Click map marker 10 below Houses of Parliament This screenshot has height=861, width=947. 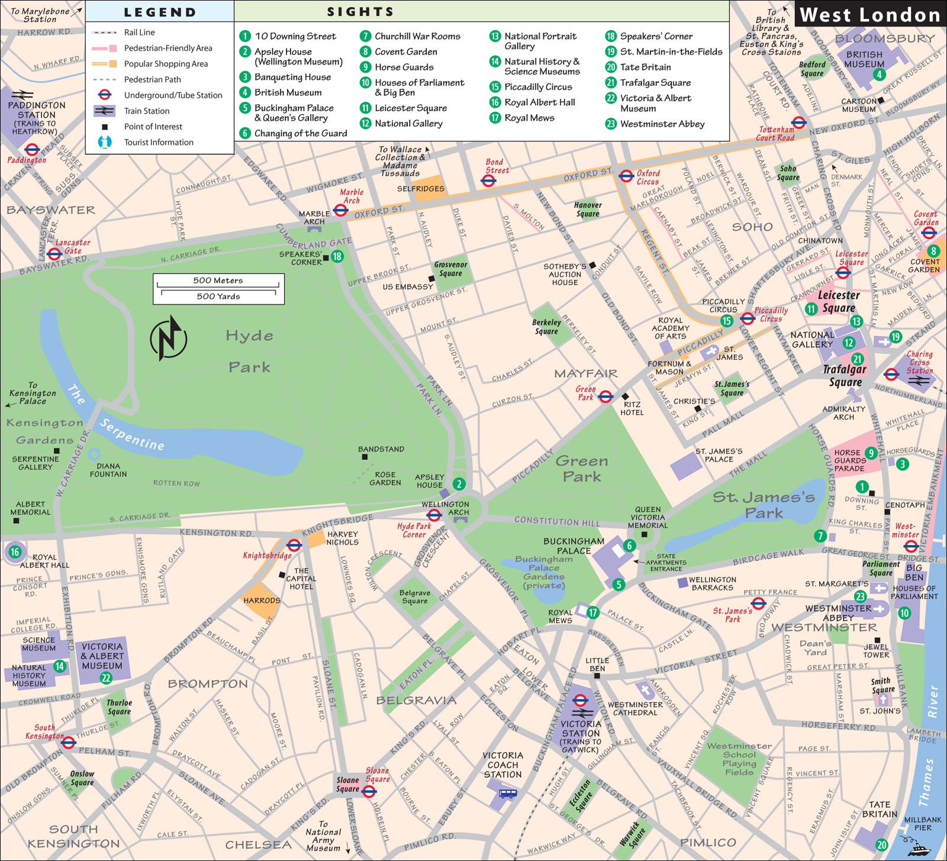point(904,613)
